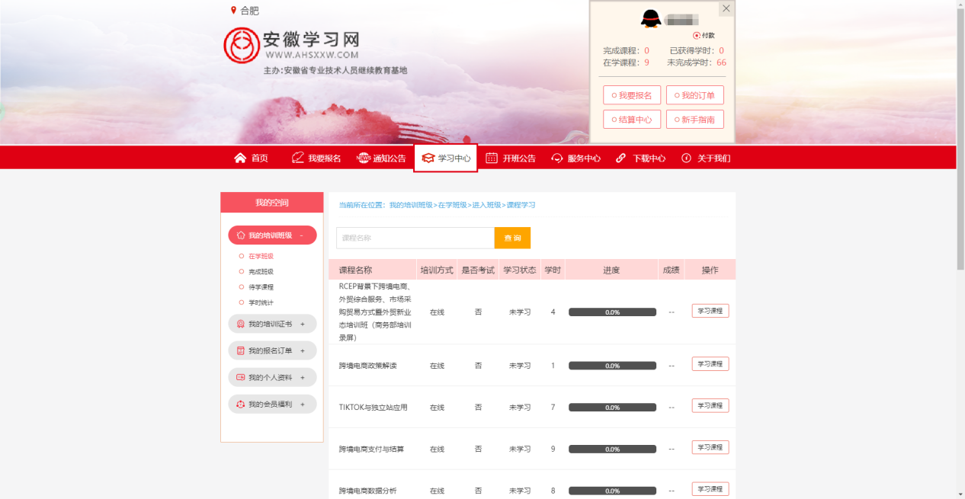Click the 付款 payment icon
The height and width of the screenshot is (499, 965).
tap(697, 36)
